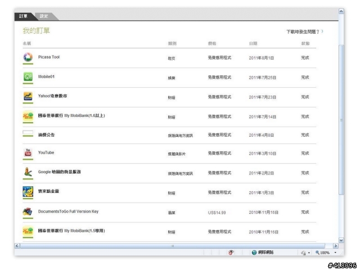This screenshot has width=360, height=270.
Task: Open the 寶來點金靈 order name
Action: [x=48, y=191]
